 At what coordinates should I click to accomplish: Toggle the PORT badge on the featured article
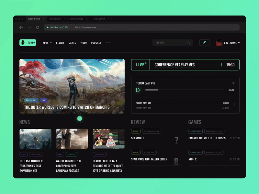pos(44,100)
